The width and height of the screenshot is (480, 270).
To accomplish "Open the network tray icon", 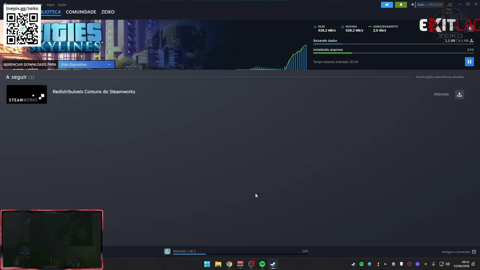I will coord(441,264).
